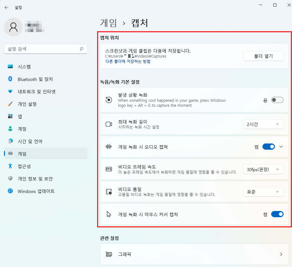Viewport: 292px width, 267px height.
Task: Click the record icon beside 발생 상황 녹화
Action: (109, 100)
